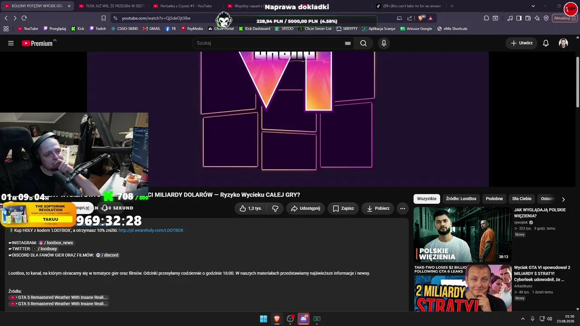The height and width of the screenshot is (326, 580).
Task: Open the browser tab search chevron
Action: pos(533,6)
